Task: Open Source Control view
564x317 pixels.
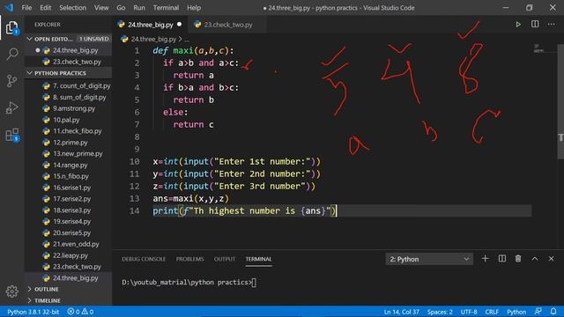Action: tap(11, 81)
